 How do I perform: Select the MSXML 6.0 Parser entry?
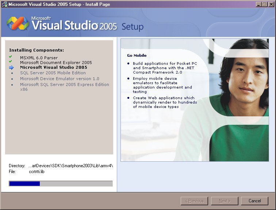(x=39, y=58)
